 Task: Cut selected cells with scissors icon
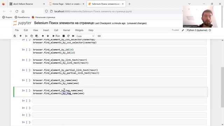27,36
